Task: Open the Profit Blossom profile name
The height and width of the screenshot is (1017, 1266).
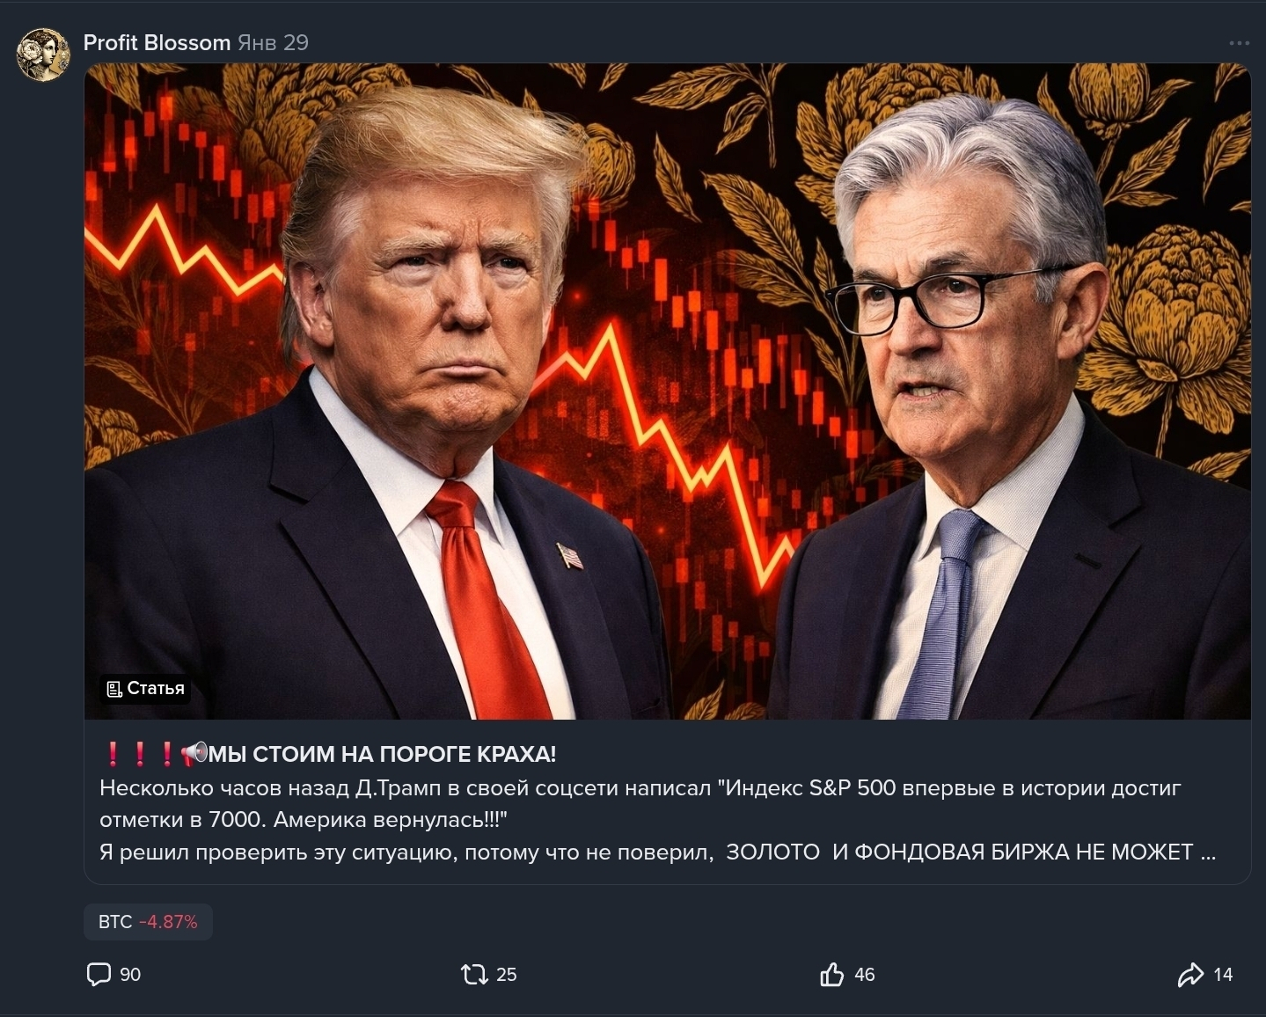Action: pos(157,42)
